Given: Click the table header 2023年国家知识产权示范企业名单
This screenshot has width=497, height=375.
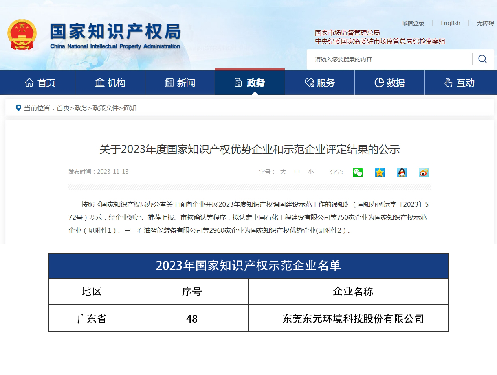Looking at the screenshot, I should point(248,266).
